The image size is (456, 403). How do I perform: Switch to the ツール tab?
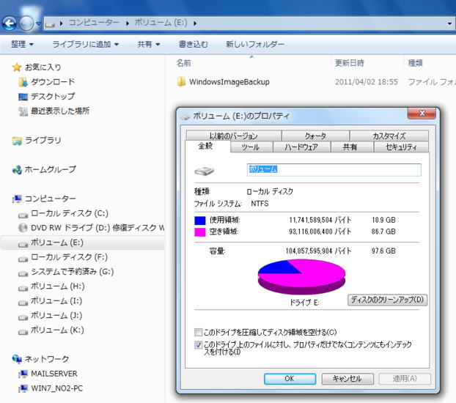251,147
